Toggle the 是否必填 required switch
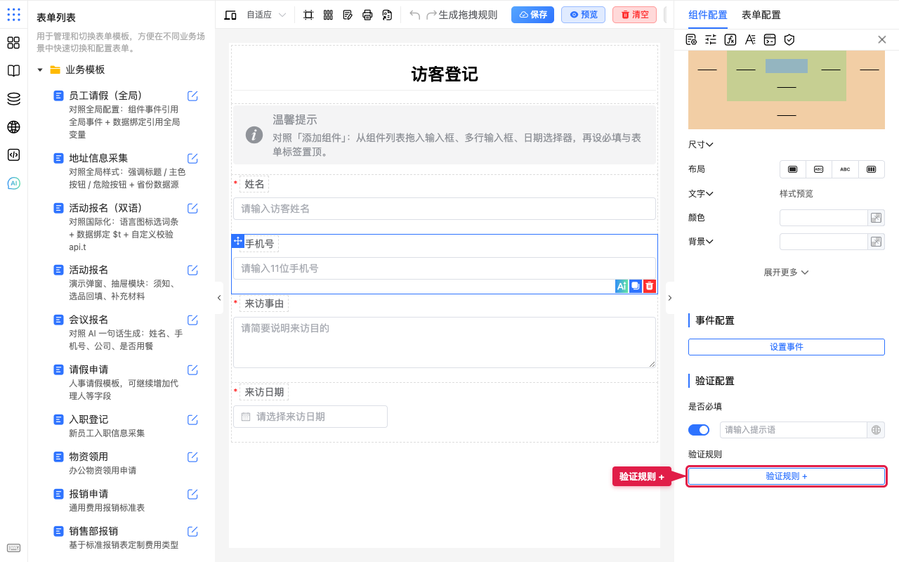This screenshot has height=562, width=899. pyautogui.click(x=699, y=430)
